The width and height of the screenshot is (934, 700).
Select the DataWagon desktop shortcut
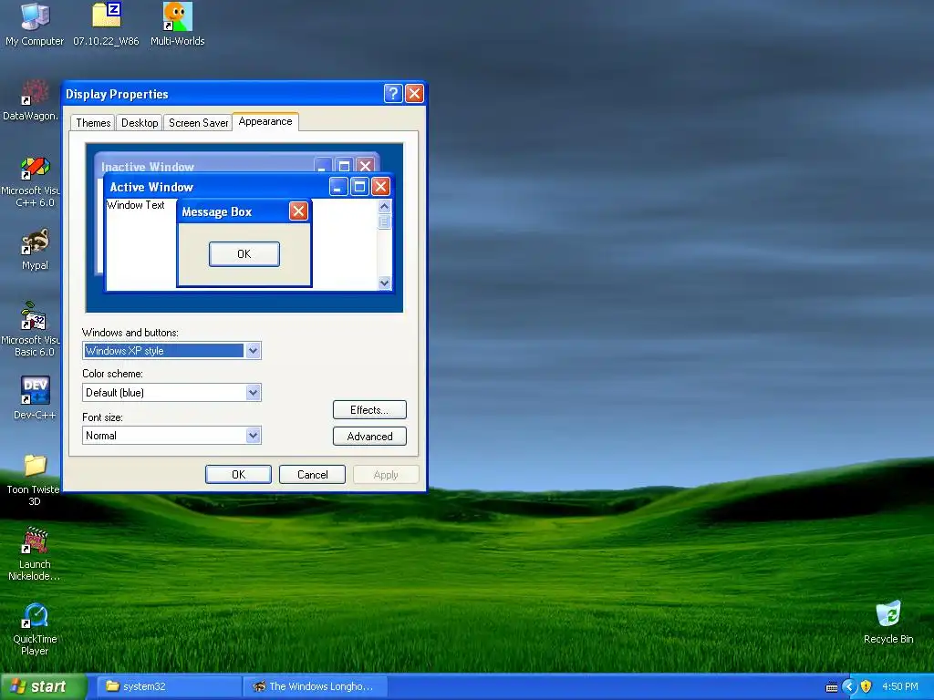tap(32, 100)
